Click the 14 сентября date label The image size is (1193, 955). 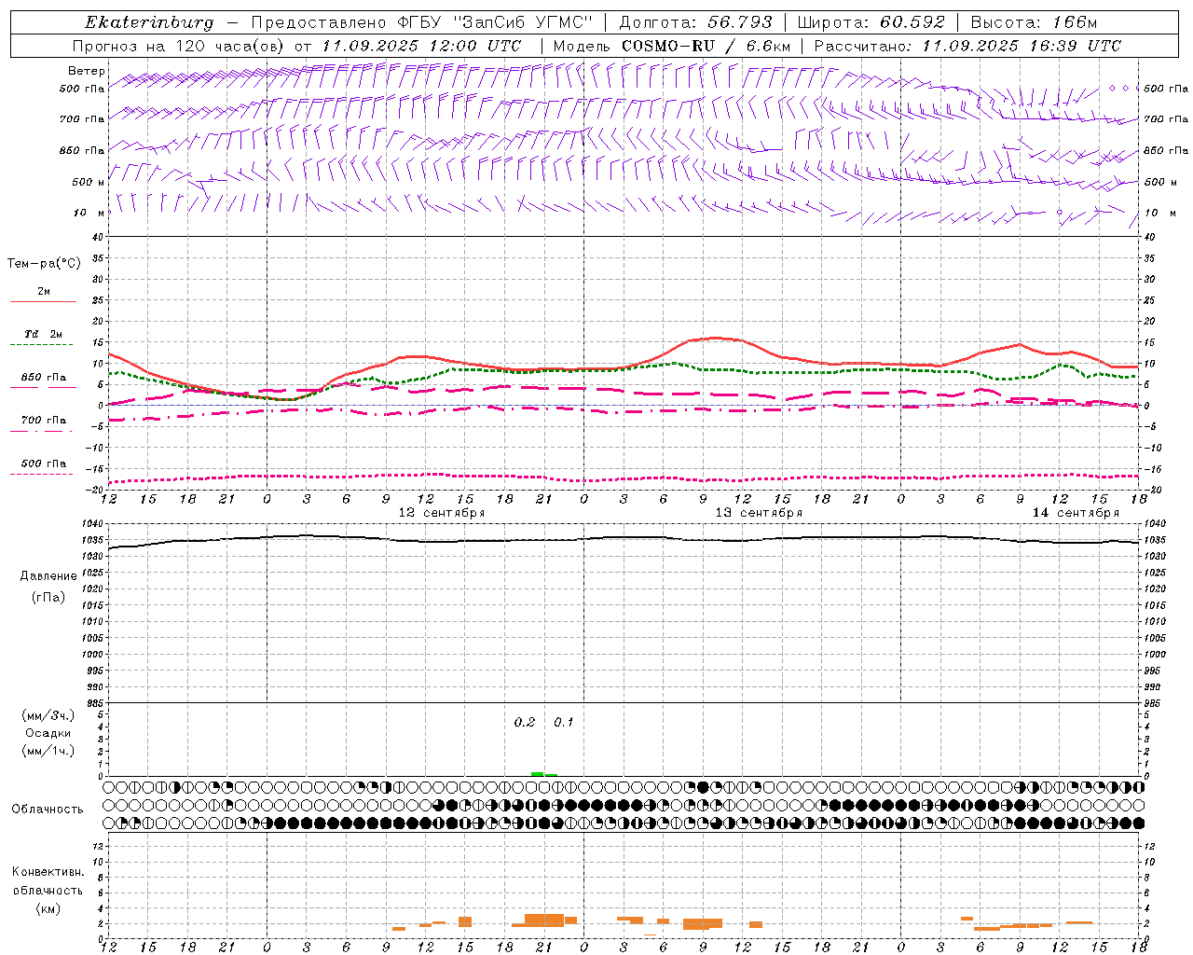(1076, 513)
